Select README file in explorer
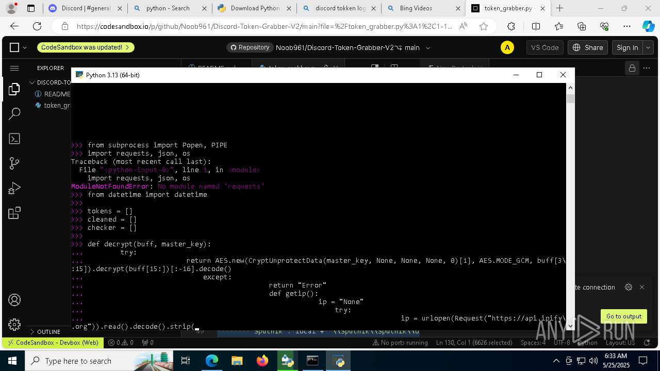The height and width of the screenshot is (371, 660). point(53,94)
